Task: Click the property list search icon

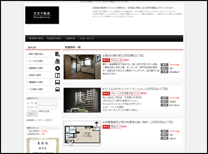Action: (57, 54)
